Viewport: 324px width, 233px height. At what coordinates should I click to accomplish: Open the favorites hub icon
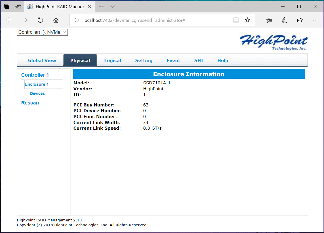pos(269,20)
